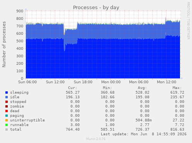The width and height of the screenshot is (192, 143).
Task: Select the 'sleeping' legend label
Action: (x=19, y=93)
